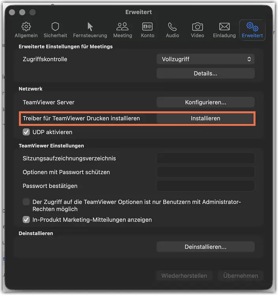Click the 'Treiber für TeamViewer Drucken installieren' label
278x295 pixels.
pyautogui.click(x=81, y=118)
